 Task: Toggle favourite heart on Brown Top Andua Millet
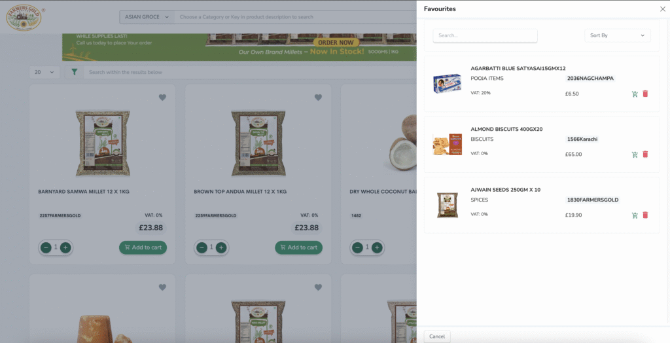point(318,98)
